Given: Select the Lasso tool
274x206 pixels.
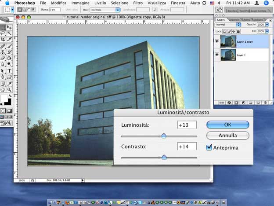Looking at the screenshot, I should coord(3,33).
